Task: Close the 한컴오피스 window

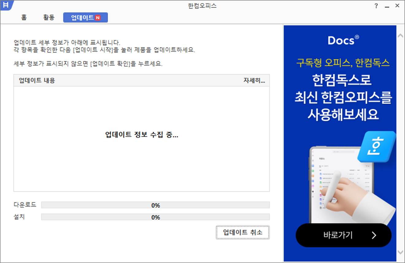Action: click(x=397, y=6)
